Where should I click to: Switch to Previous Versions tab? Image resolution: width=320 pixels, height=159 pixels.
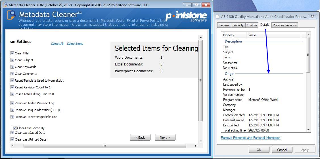point(285,25)
